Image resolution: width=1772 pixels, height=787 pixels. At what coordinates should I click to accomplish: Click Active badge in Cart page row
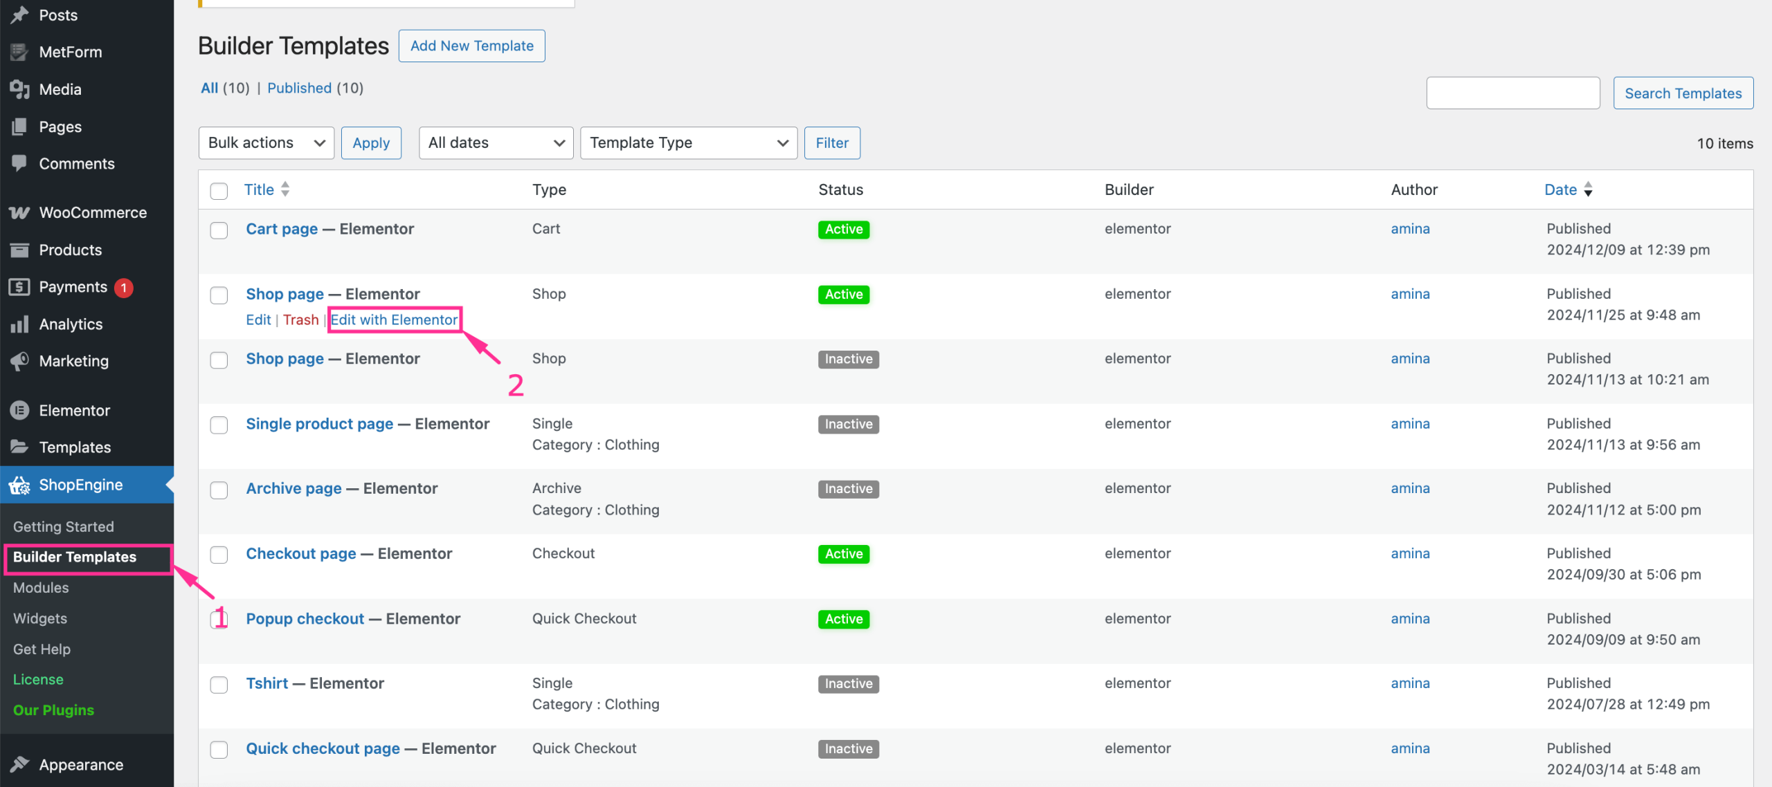(x=844, y=230)
